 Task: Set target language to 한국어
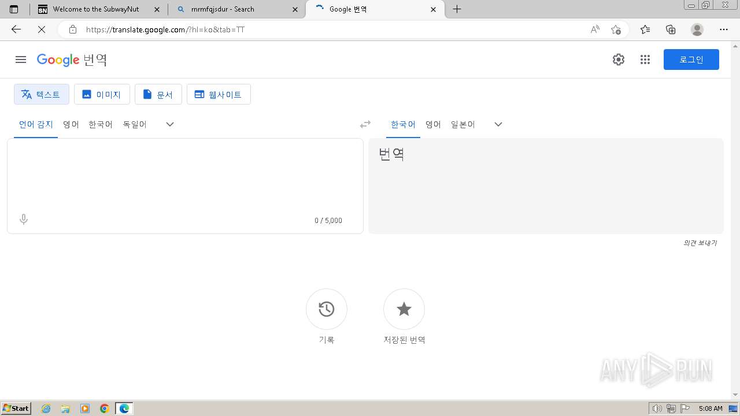click(403, 124)
